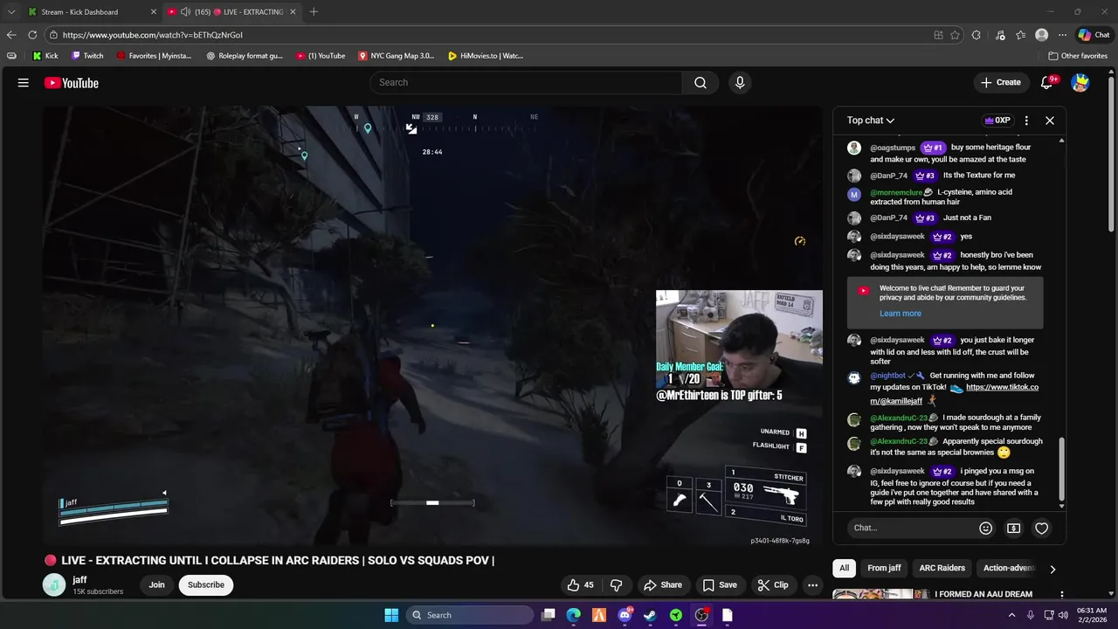Image resolution: width=1118 pixels, height=629 pixels.
Task: Select the ARC Raiders chip
Action: click(942, 568)
